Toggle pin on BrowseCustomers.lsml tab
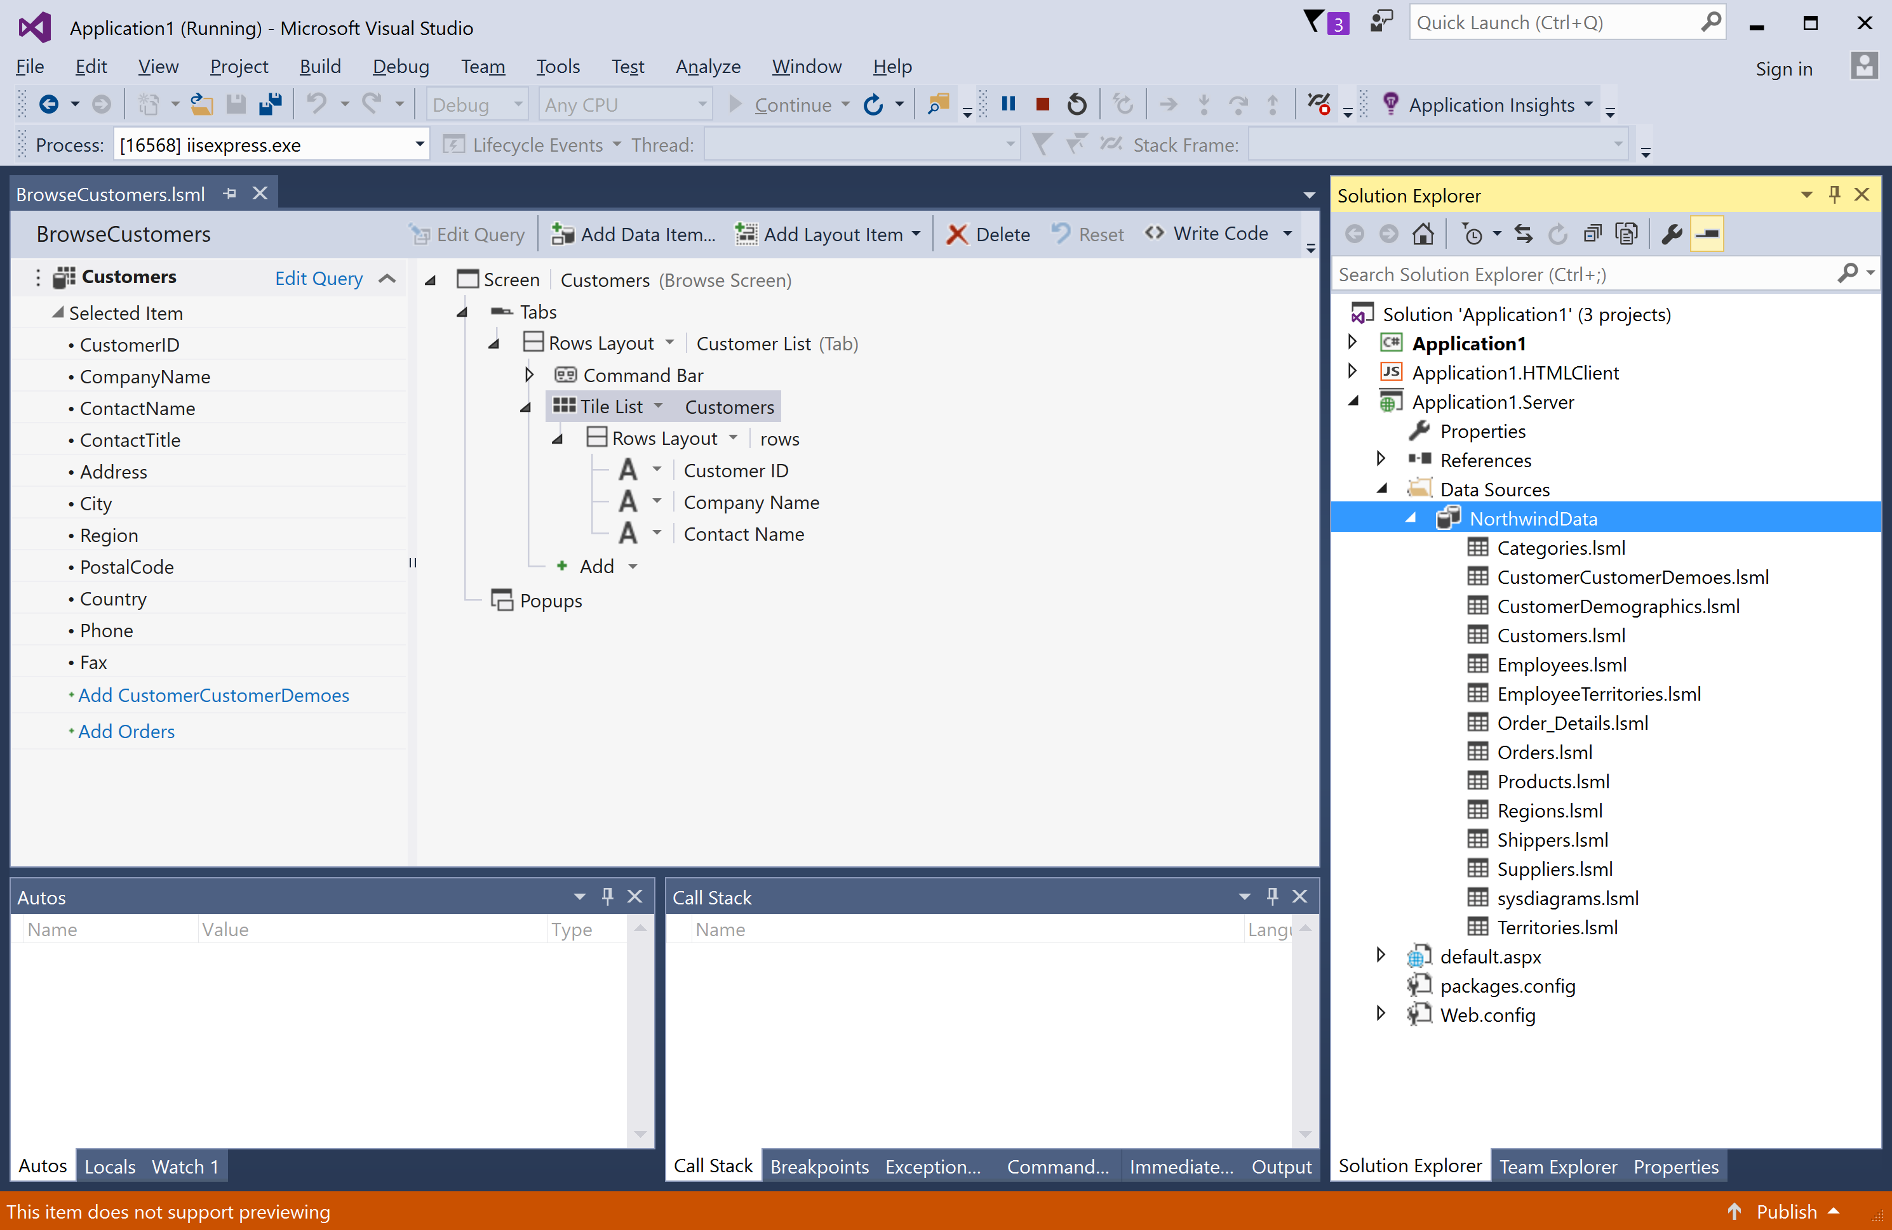The height and width of the screenshot is (1230, 1892). click(x=230, y=194)
